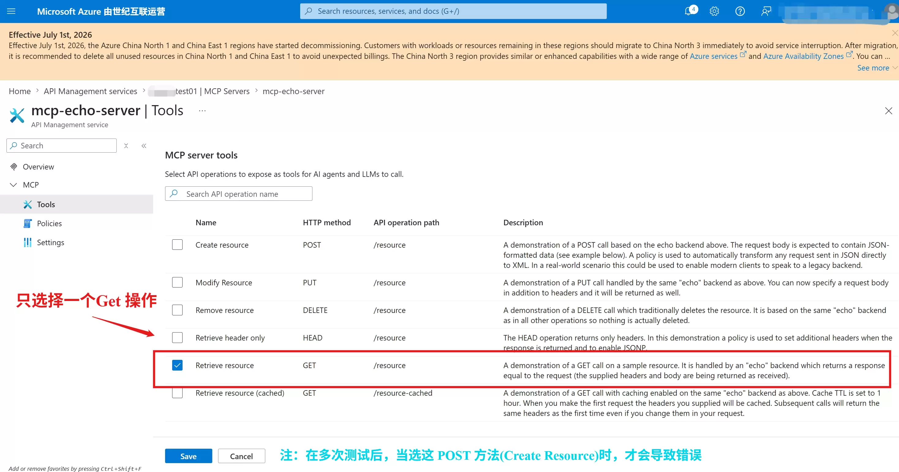Image resolution: width=899 pixels, height=472 pixels.
Task: Click the Microsoft Azure portal title
Action: (101, 12)
